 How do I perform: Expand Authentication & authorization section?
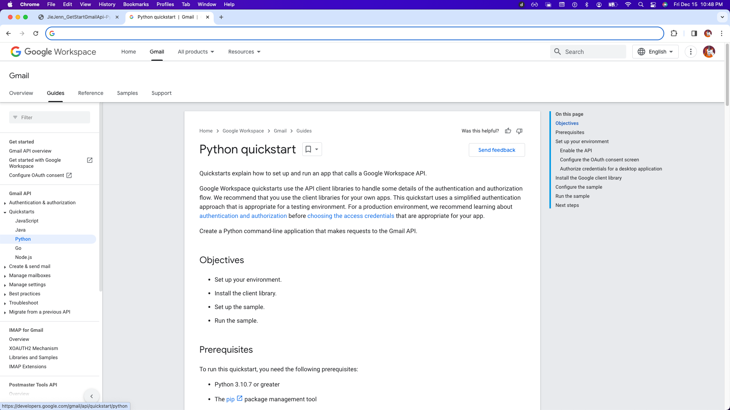[5, 203]
